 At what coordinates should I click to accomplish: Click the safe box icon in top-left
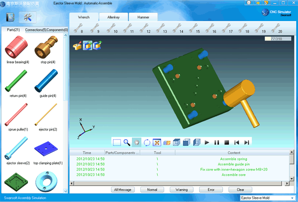[10, 18]
